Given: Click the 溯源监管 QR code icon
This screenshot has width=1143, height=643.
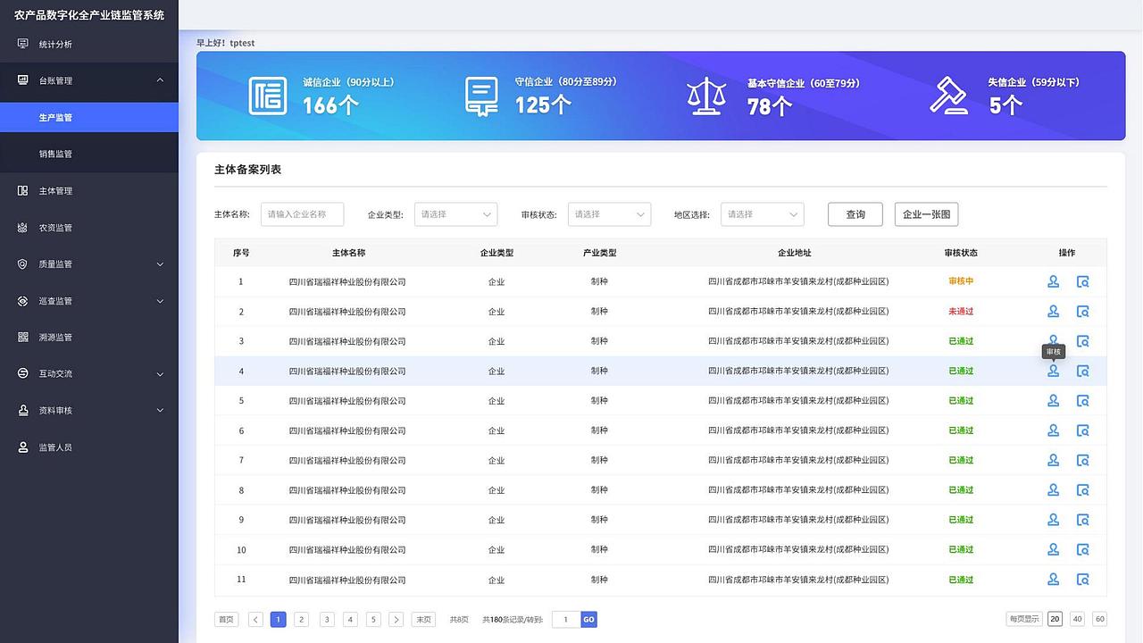Looking at the screenshot, I should (23, 338).
